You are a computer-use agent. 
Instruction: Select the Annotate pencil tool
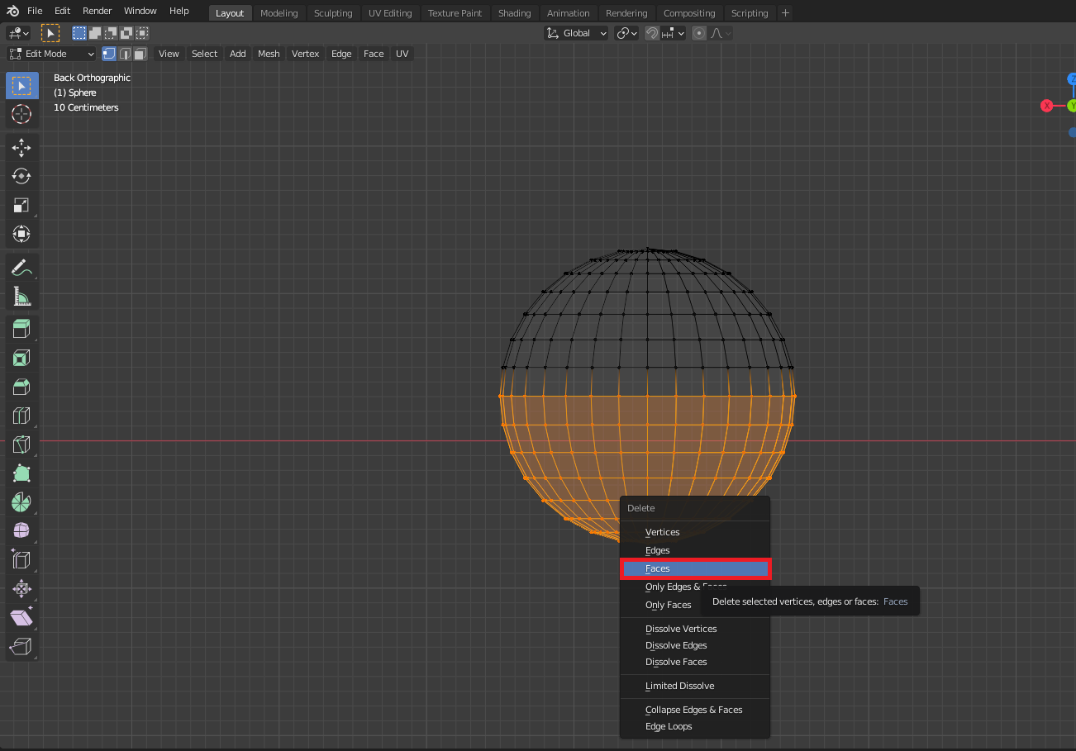(21, 267)
